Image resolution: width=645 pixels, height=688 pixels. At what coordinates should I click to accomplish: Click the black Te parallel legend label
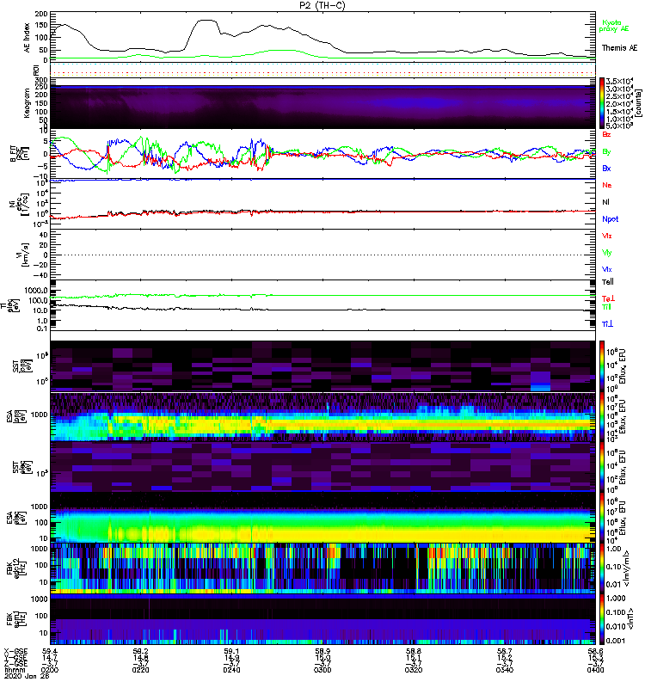click(608, 282)
